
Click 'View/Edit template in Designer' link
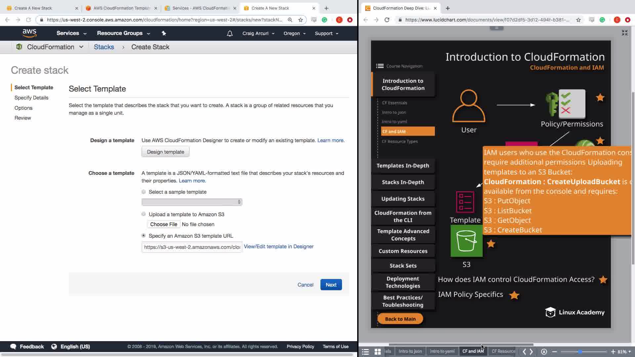tap(278, 247)
